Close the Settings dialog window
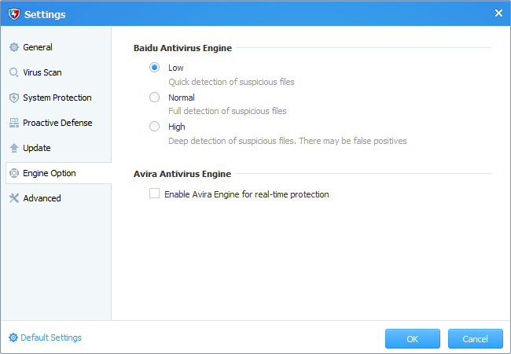The image size is (511, 354). [498, 13]
